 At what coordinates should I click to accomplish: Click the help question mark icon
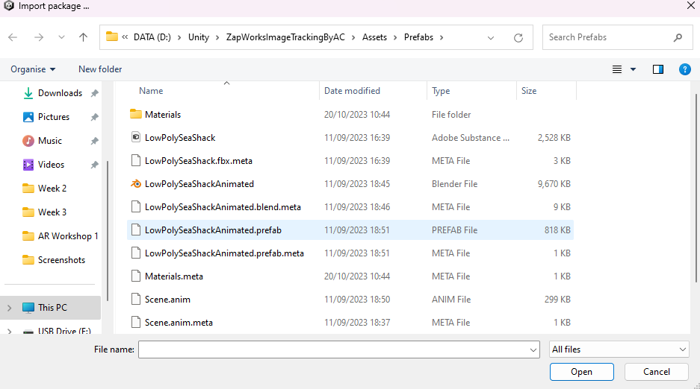click(x=684, y=69)
